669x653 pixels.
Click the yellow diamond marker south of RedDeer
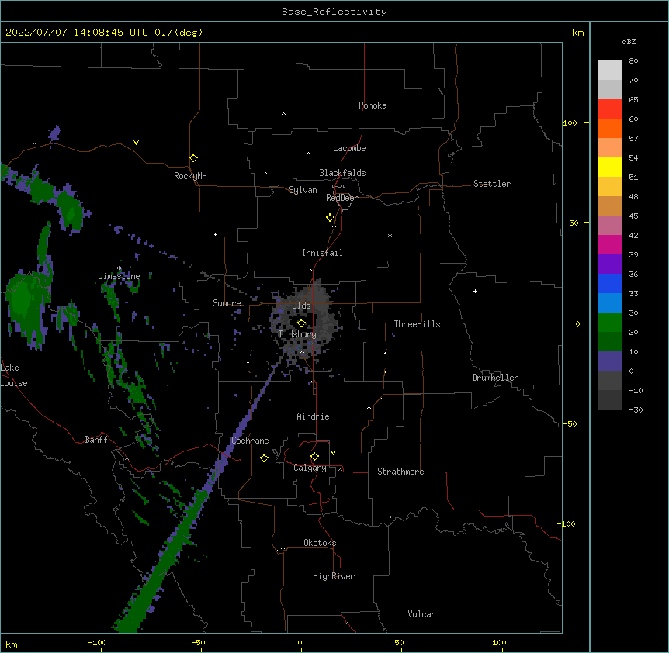click(330, 218)
